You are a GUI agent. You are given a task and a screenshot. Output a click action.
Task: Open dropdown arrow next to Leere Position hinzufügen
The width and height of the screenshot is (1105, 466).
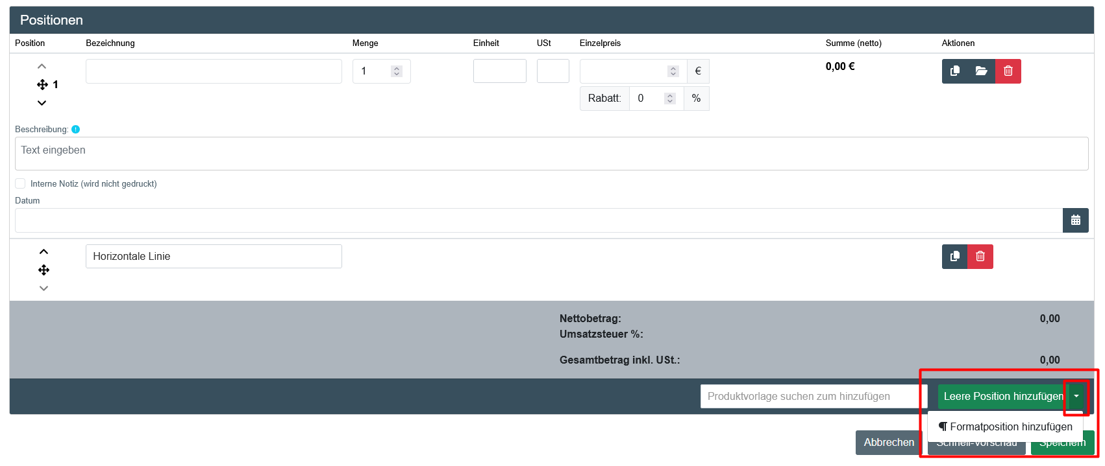click(1076, 397)
